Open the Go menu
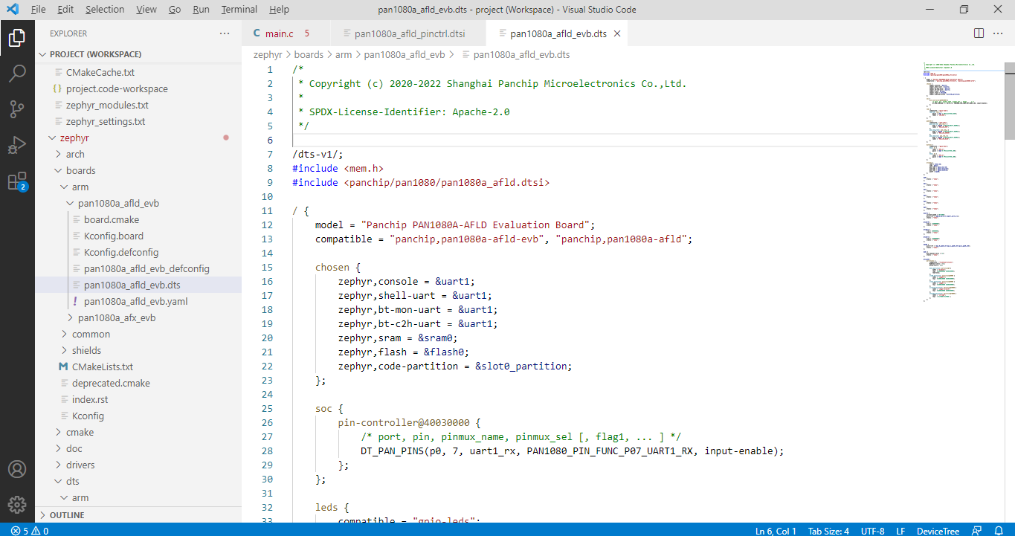1015x536 pixels. coord(175,10)
